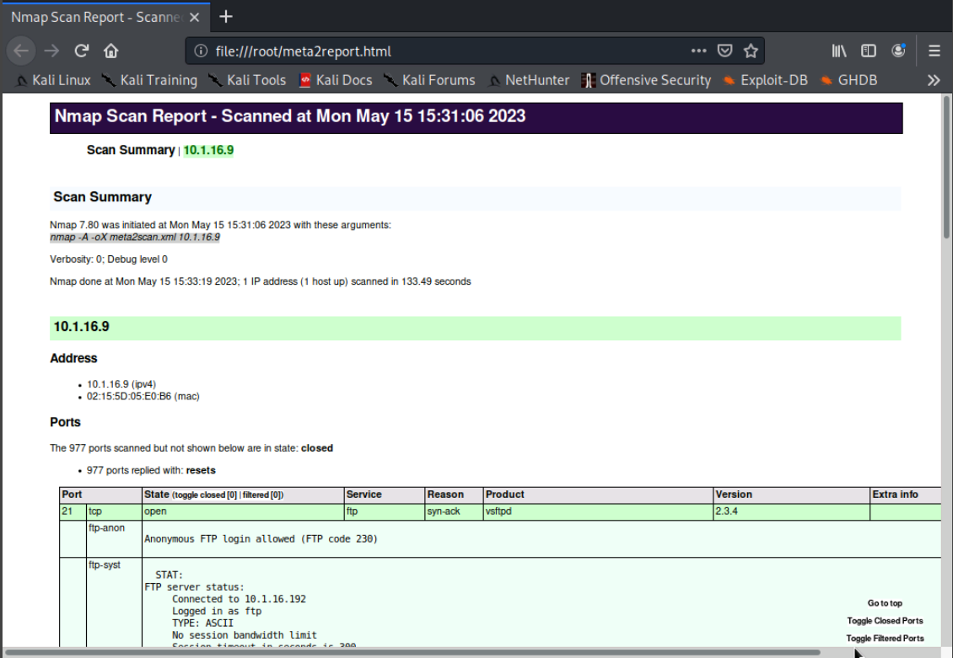Open the Kali Linux bookmark
The width and height of the screenshot is (953, 658).
tap(53, 80)
